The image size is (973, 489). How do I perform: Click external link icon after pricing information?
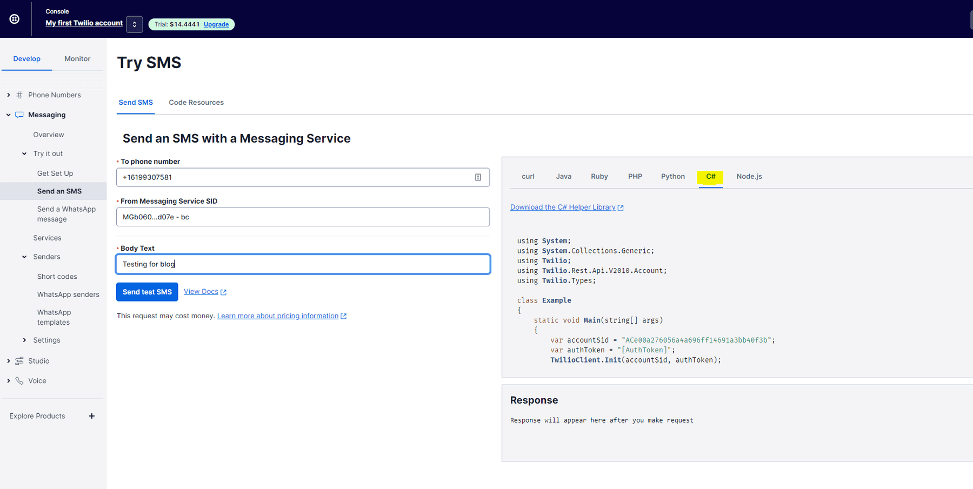coord(343,316)
